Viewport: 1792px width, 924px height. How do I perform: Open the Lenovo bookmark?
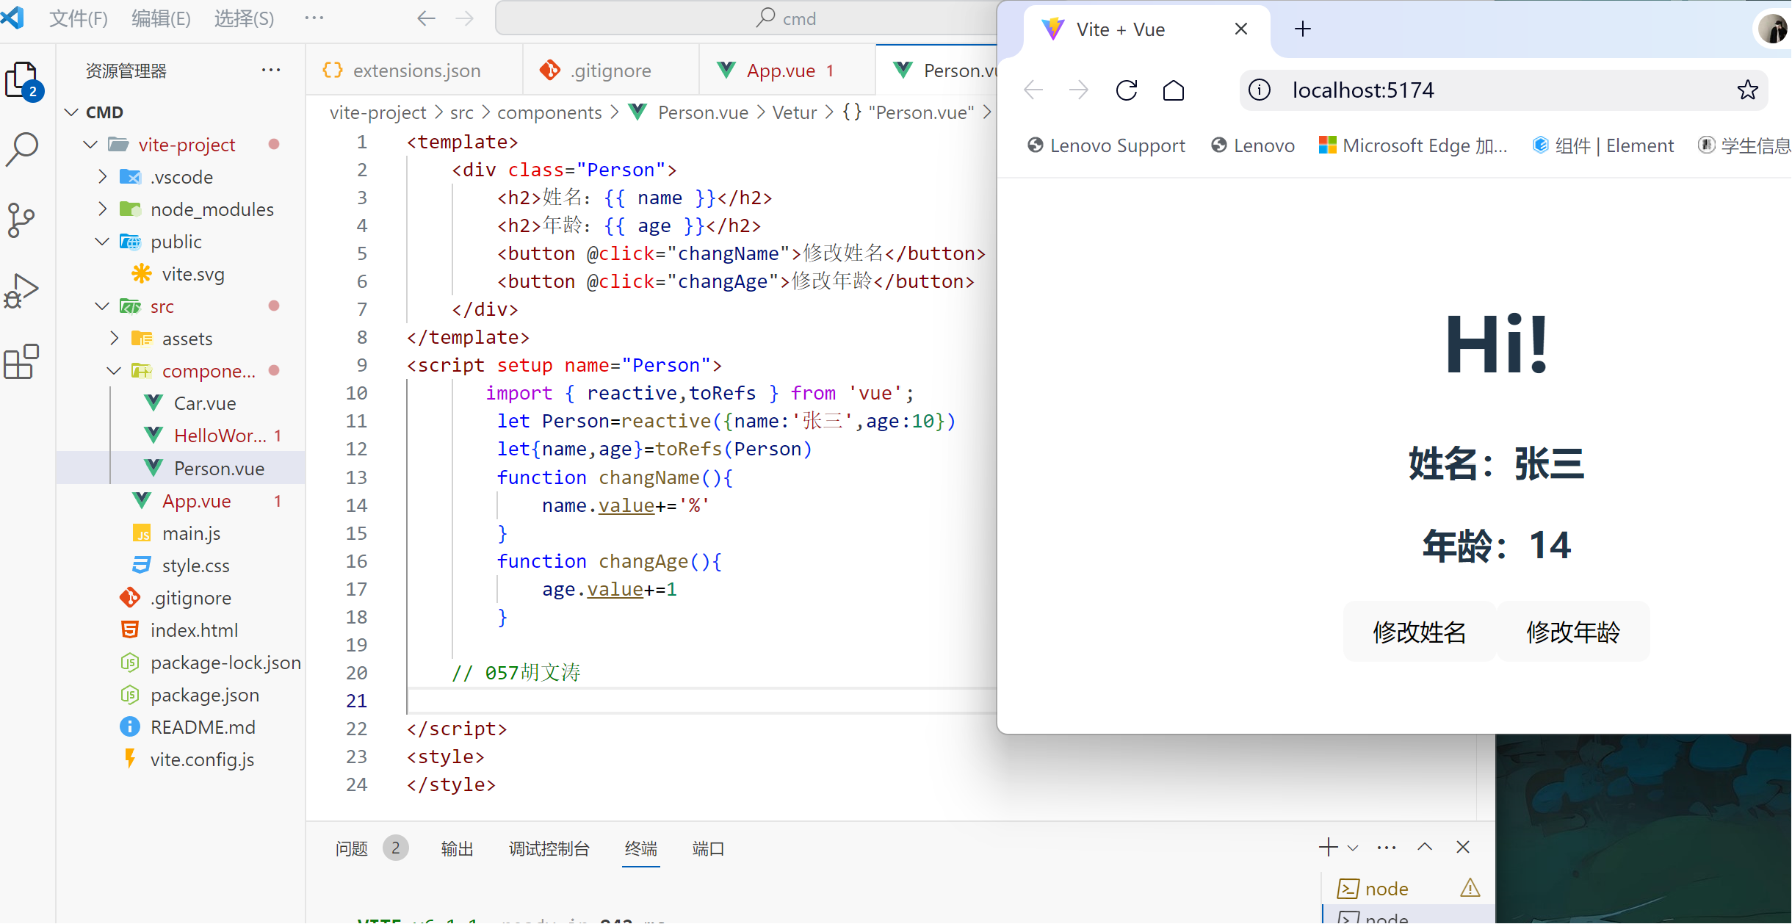(x=1253, y=145)
